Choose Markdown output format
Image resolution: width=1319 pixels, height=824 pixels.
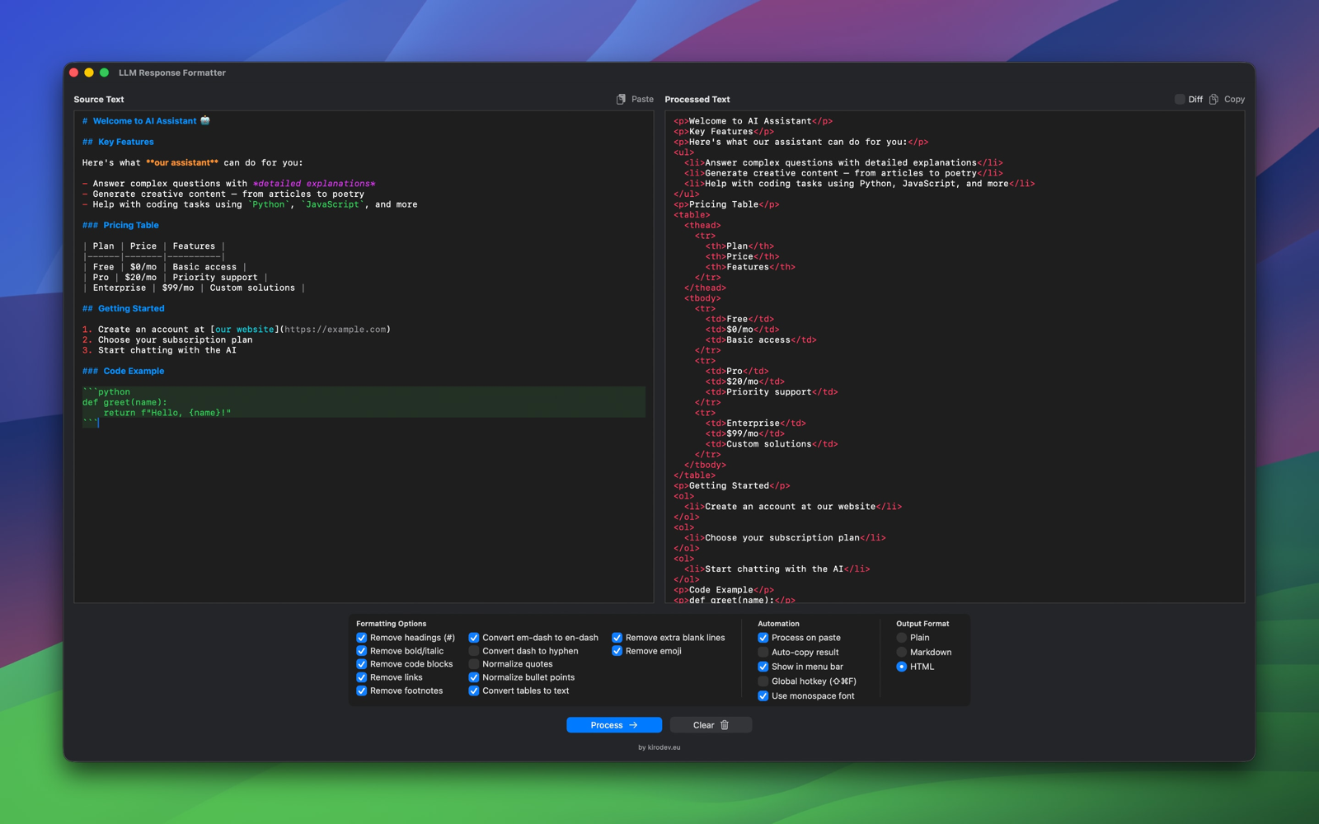901,652
